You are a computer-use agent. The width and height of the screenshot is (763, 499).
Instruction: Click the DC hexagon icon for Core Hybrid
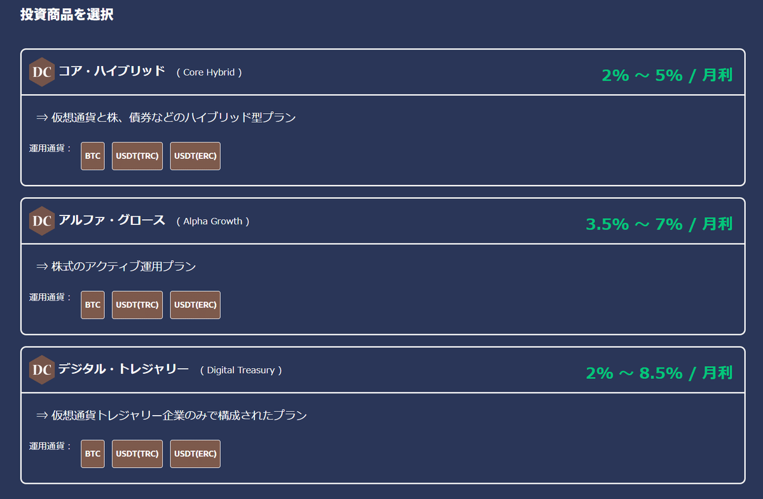[41, 72]
